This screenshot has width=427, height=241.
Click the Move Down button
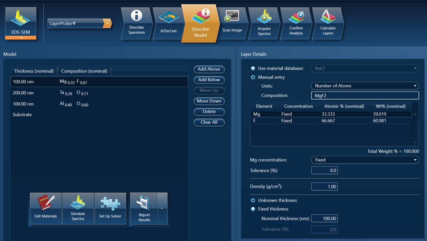coord(209,101)
